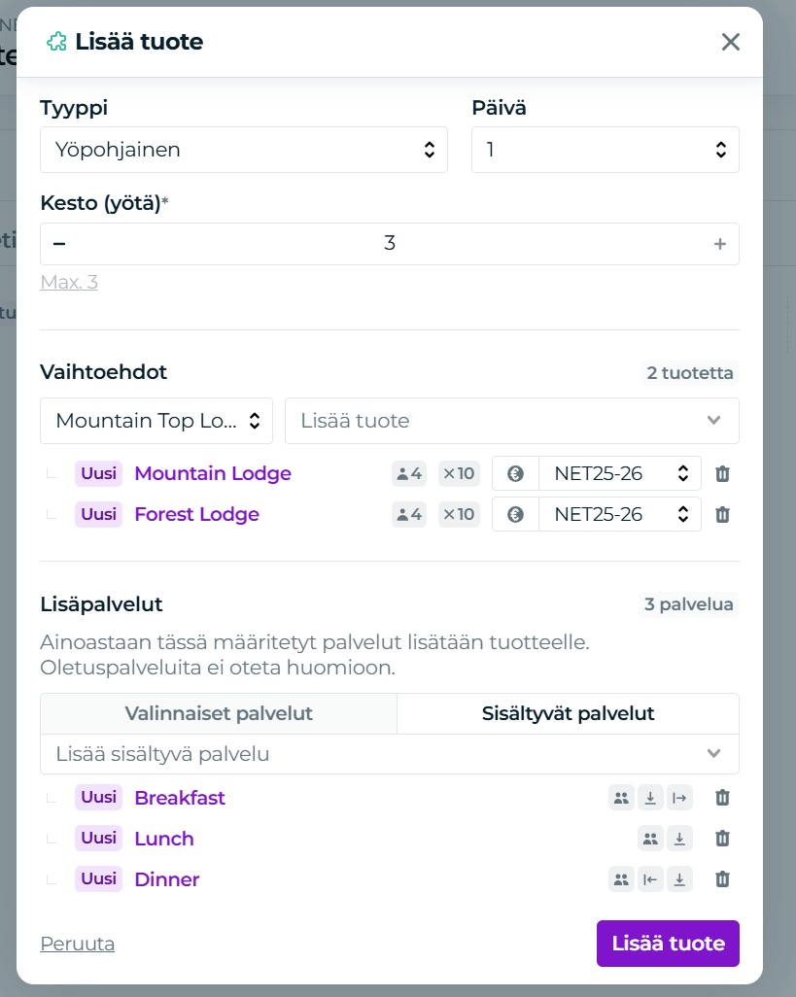The width and height of the screenshot is (796, 997).
Task: Click the person count badge for Mountain Lodge
Action: 409,473
